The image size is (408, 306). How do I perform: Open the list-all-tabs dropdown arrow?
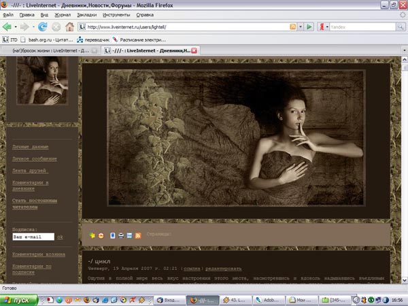pos(405,50)
